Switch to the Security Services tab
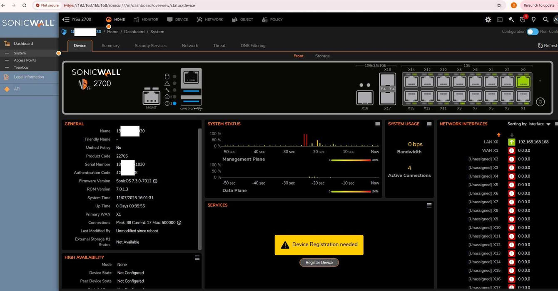This screenshot has width=558, height=291. click(150, 46)
